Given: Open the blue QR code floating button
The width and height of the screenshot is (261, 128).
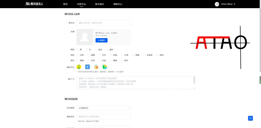Looking at the screenshot, I should (x=250, y=118).
